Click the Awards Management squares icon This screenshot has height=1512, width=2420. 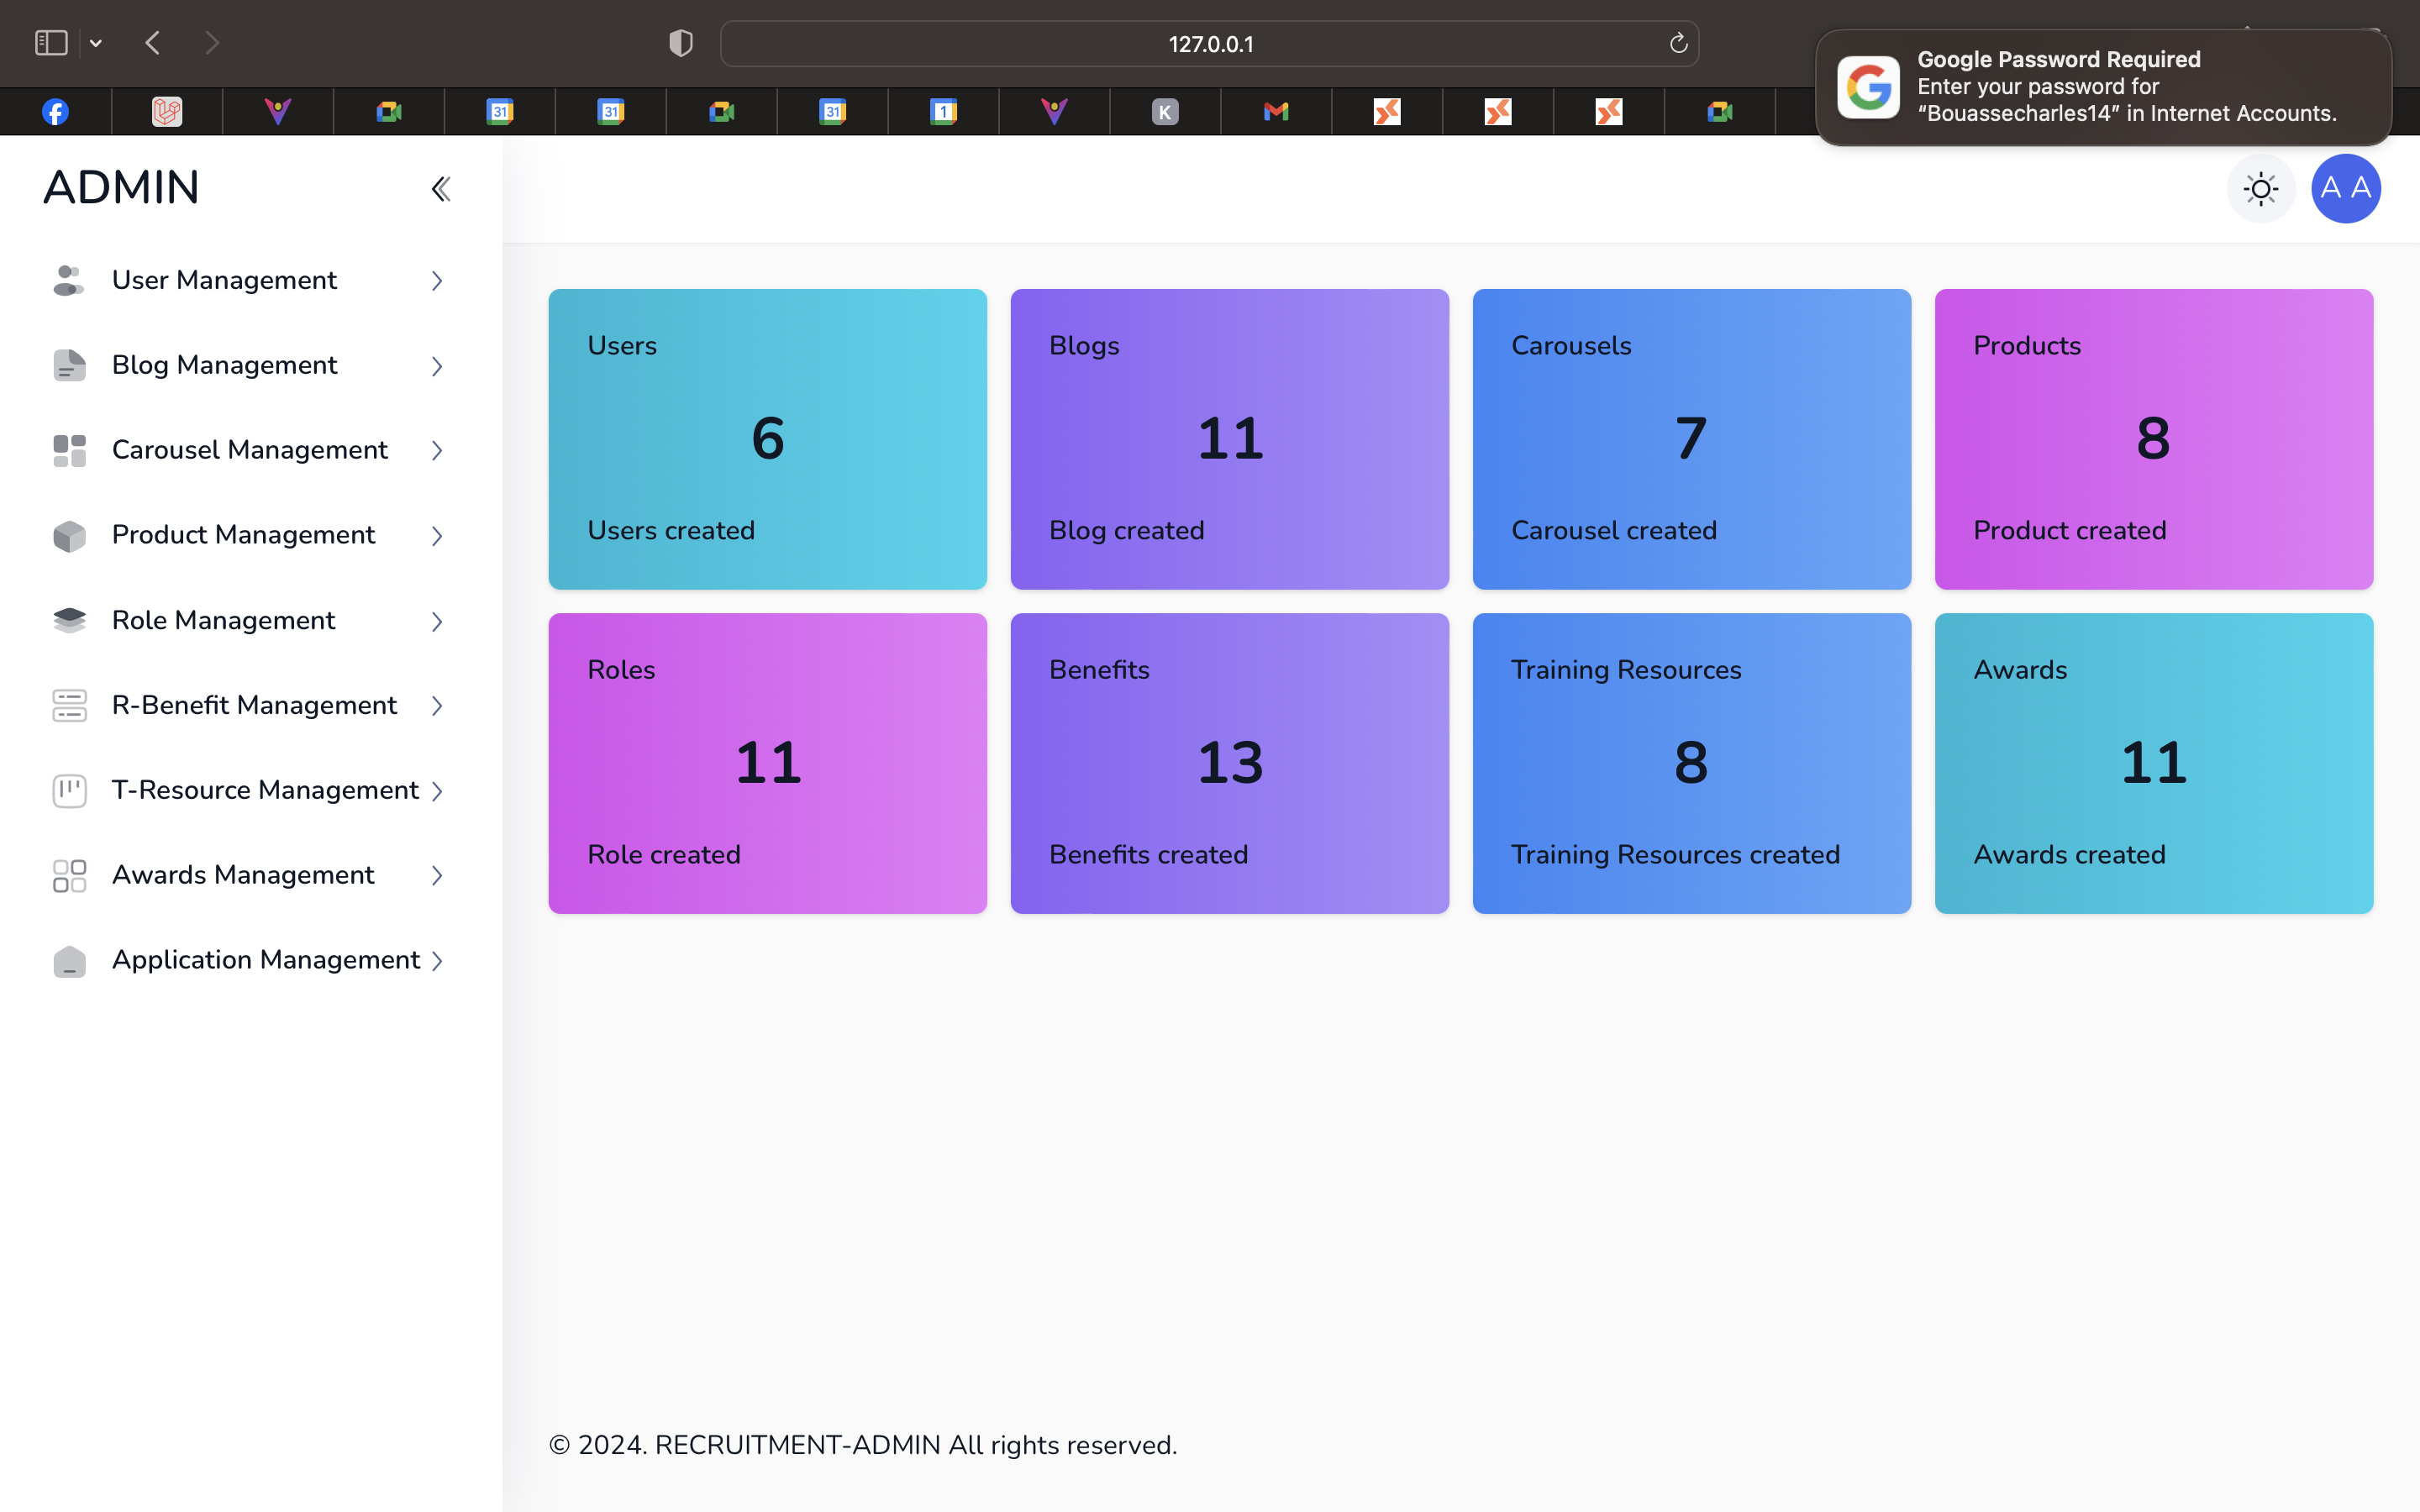69,875
